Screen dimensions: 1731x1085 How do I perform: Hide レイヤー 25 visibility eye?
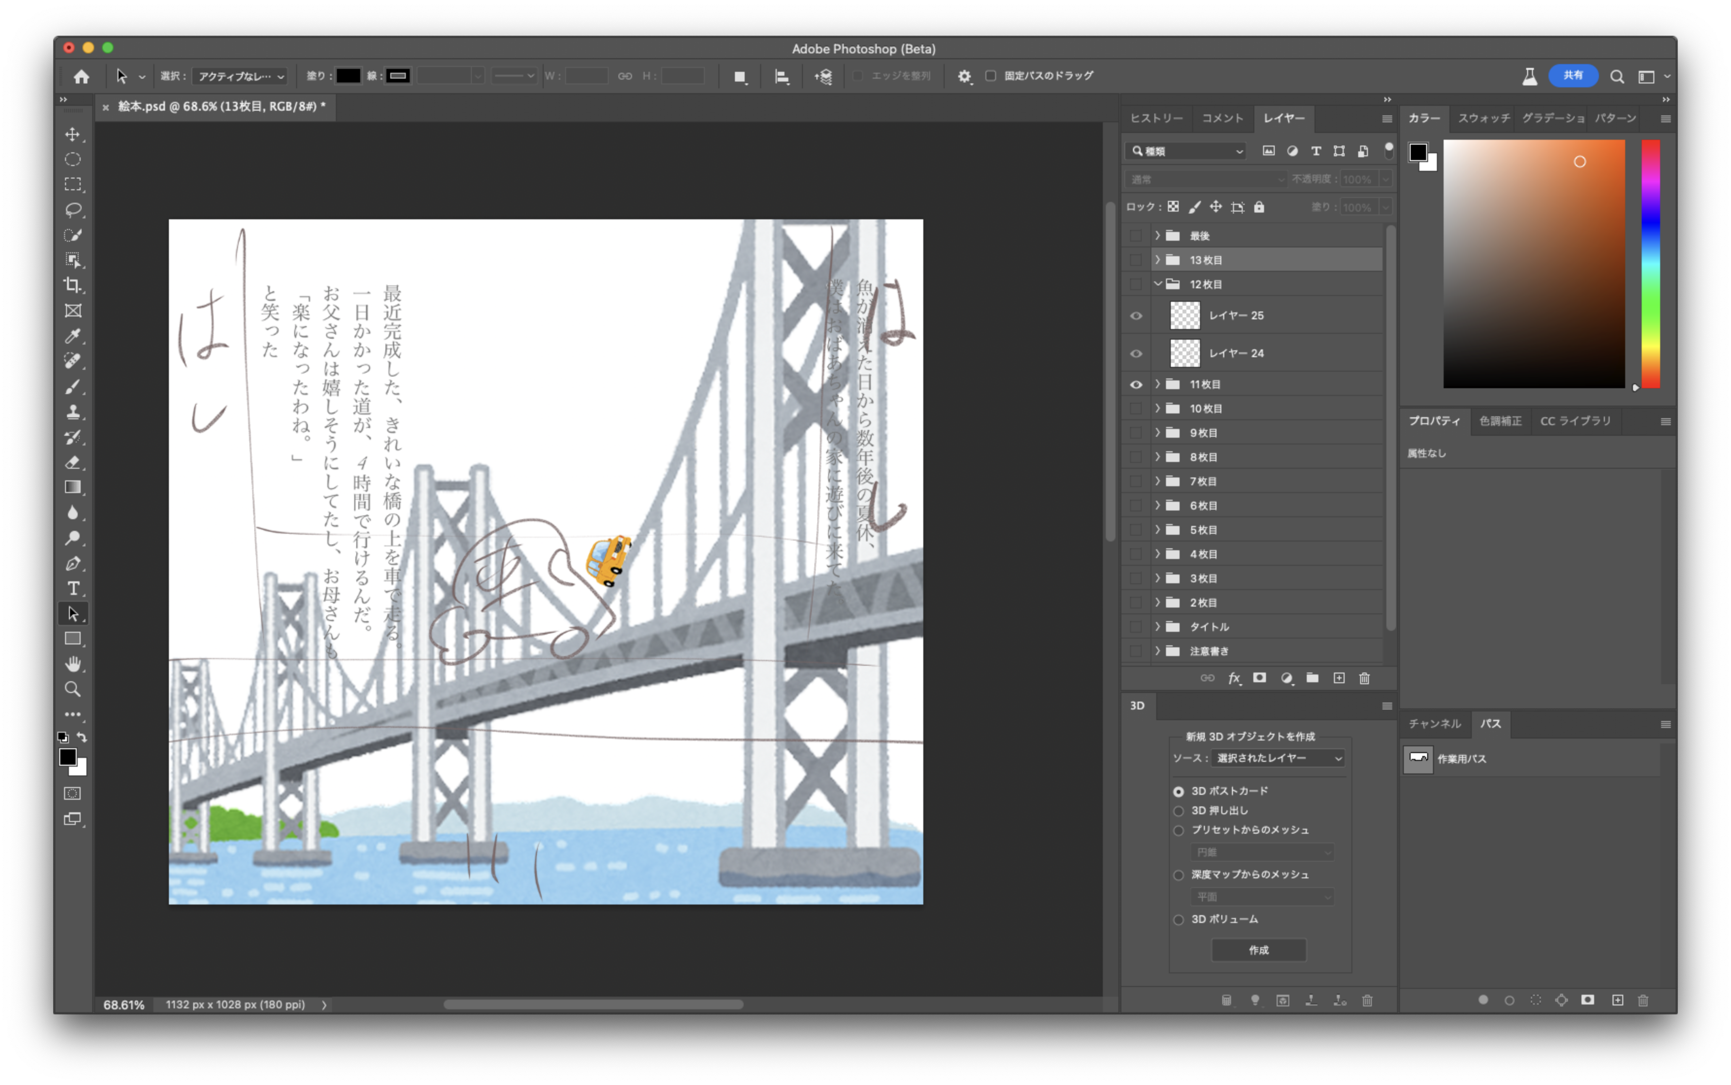tap(1136, 316)
